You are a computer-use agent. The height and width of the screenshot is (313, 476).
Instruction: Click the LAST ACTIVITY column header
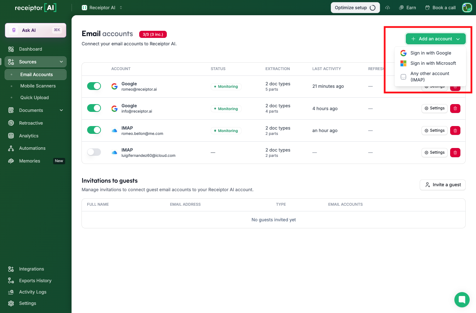327,69
